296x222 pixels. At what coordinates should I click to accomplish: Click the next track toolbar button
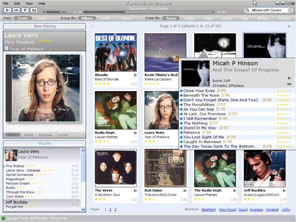[x=16, y=10]
